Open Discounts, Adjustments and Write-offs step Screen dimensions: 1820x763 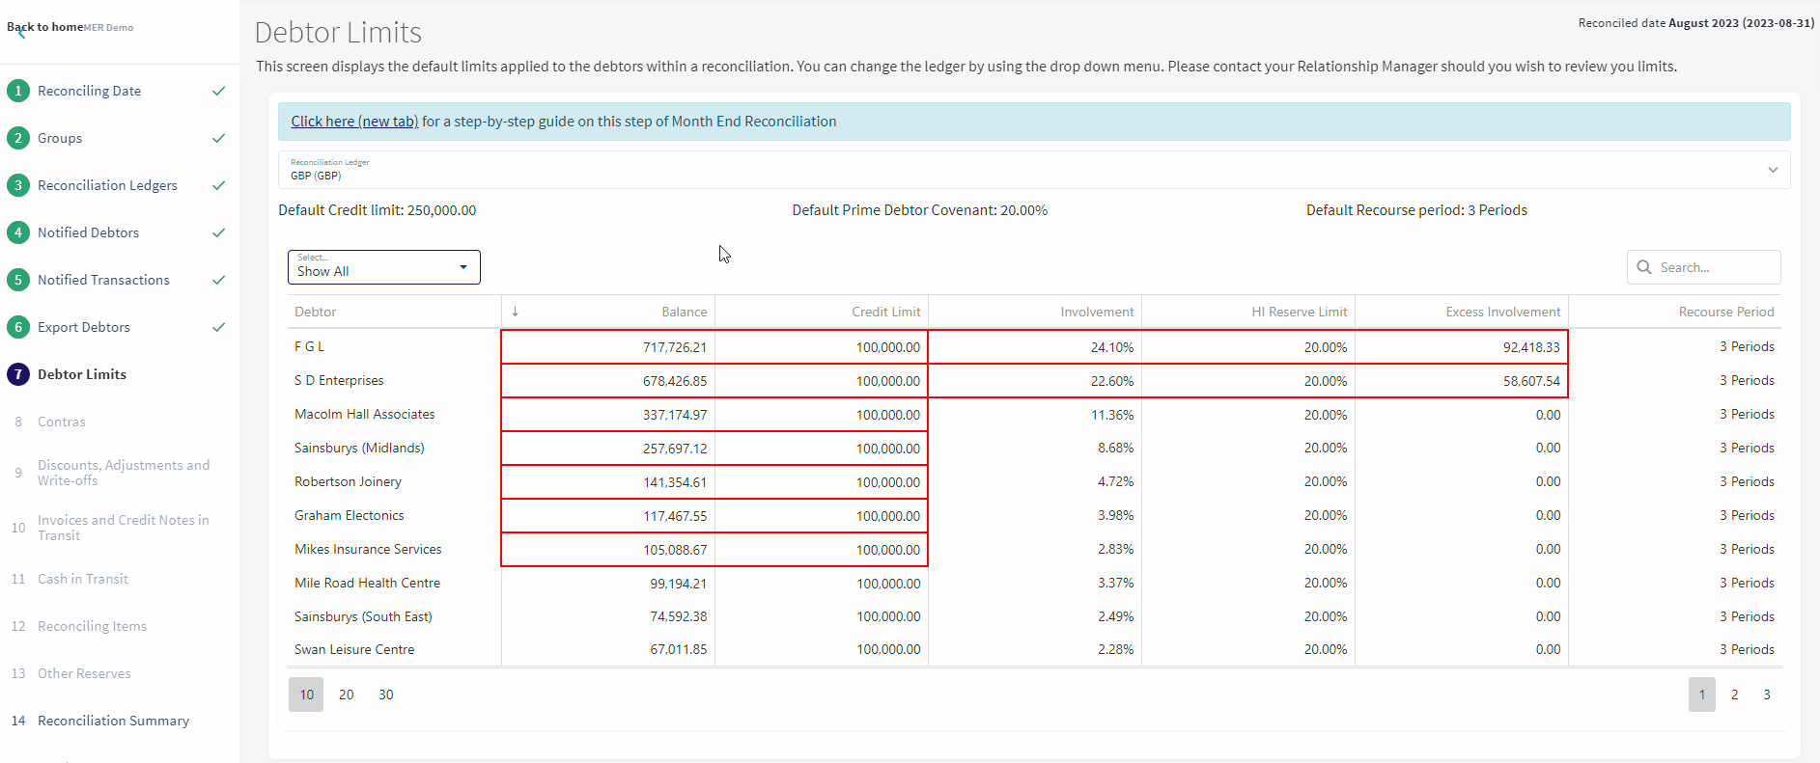(x=124, y=473)
